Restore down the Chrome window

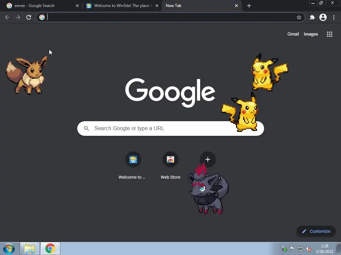pyautogui.click(x=321, y=3)
